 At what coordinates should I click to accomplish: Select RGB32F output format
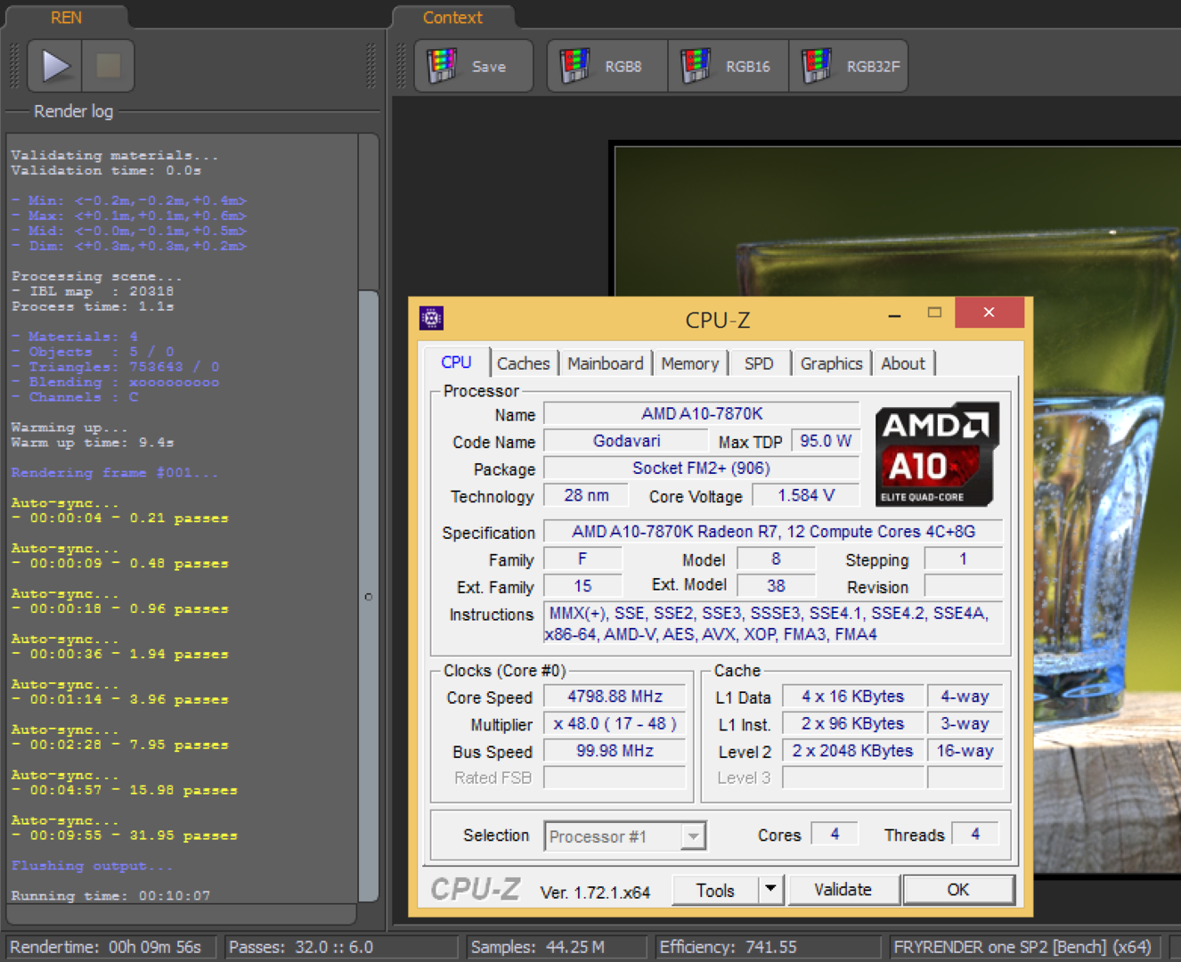pos(849,66)
